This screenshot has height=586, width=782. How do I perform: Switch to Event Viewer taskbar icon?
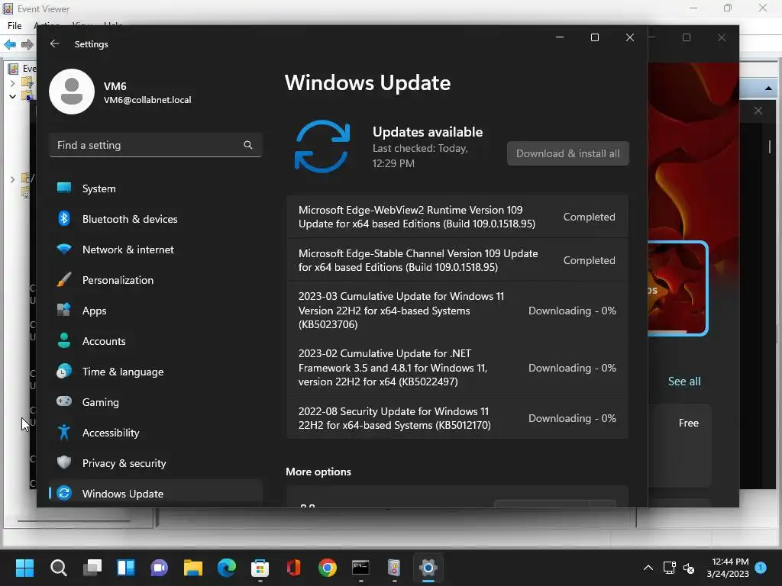(394, 568)
